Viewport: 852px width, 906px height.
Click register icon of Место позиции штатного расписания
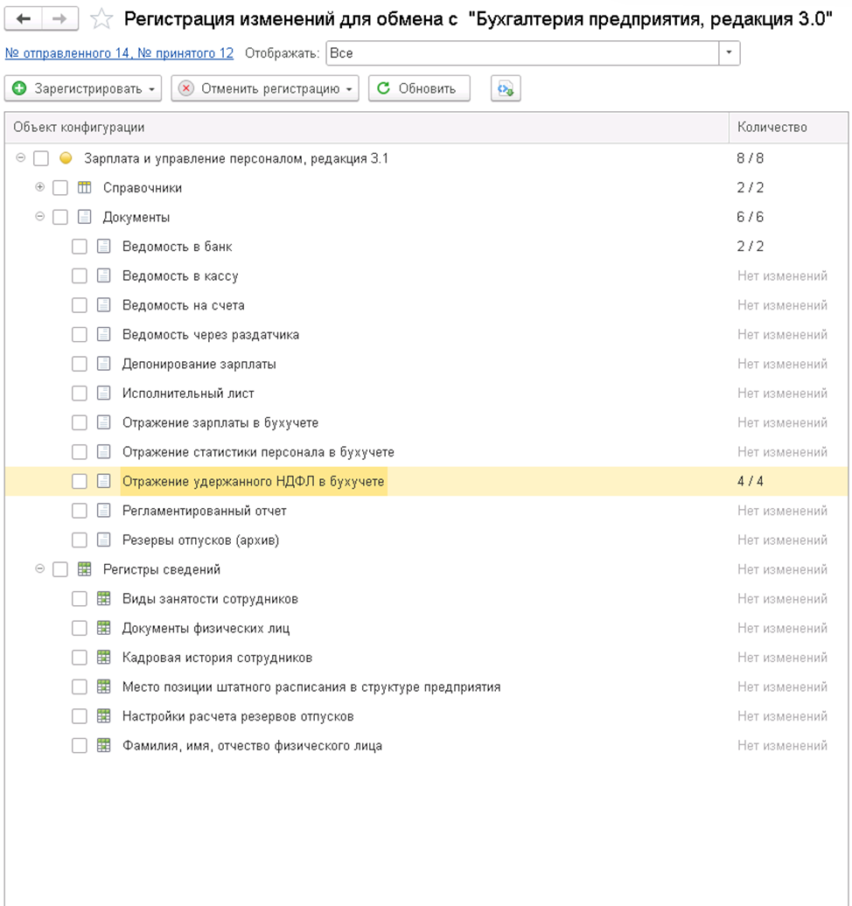point(103,686)
